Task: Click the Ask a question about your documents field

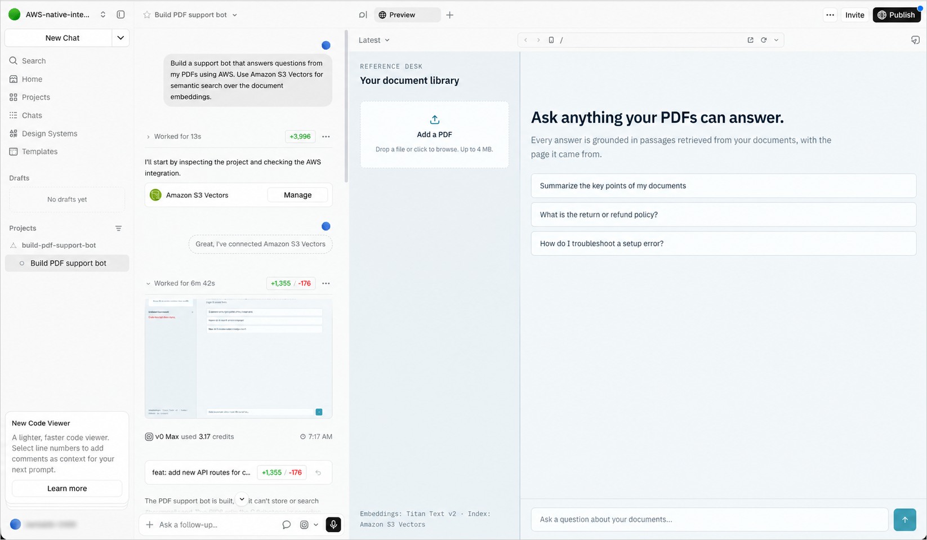Action: (710, 520)
